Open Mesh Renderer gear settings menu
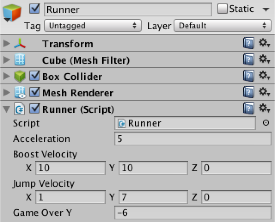This screenshot has height=222, width=275. click(264, 92)
